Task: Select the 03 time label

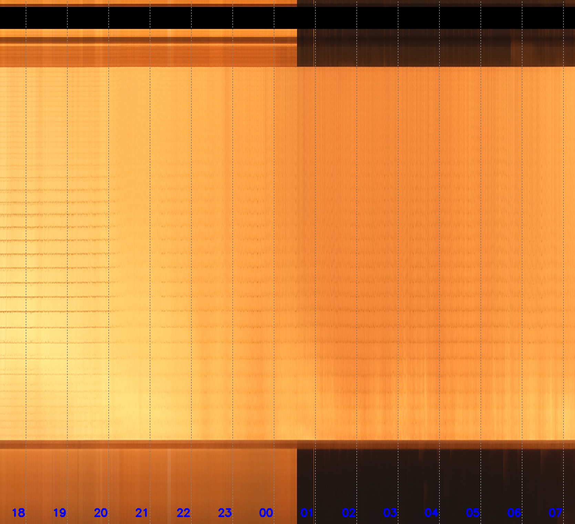Action: coord(390,513)
